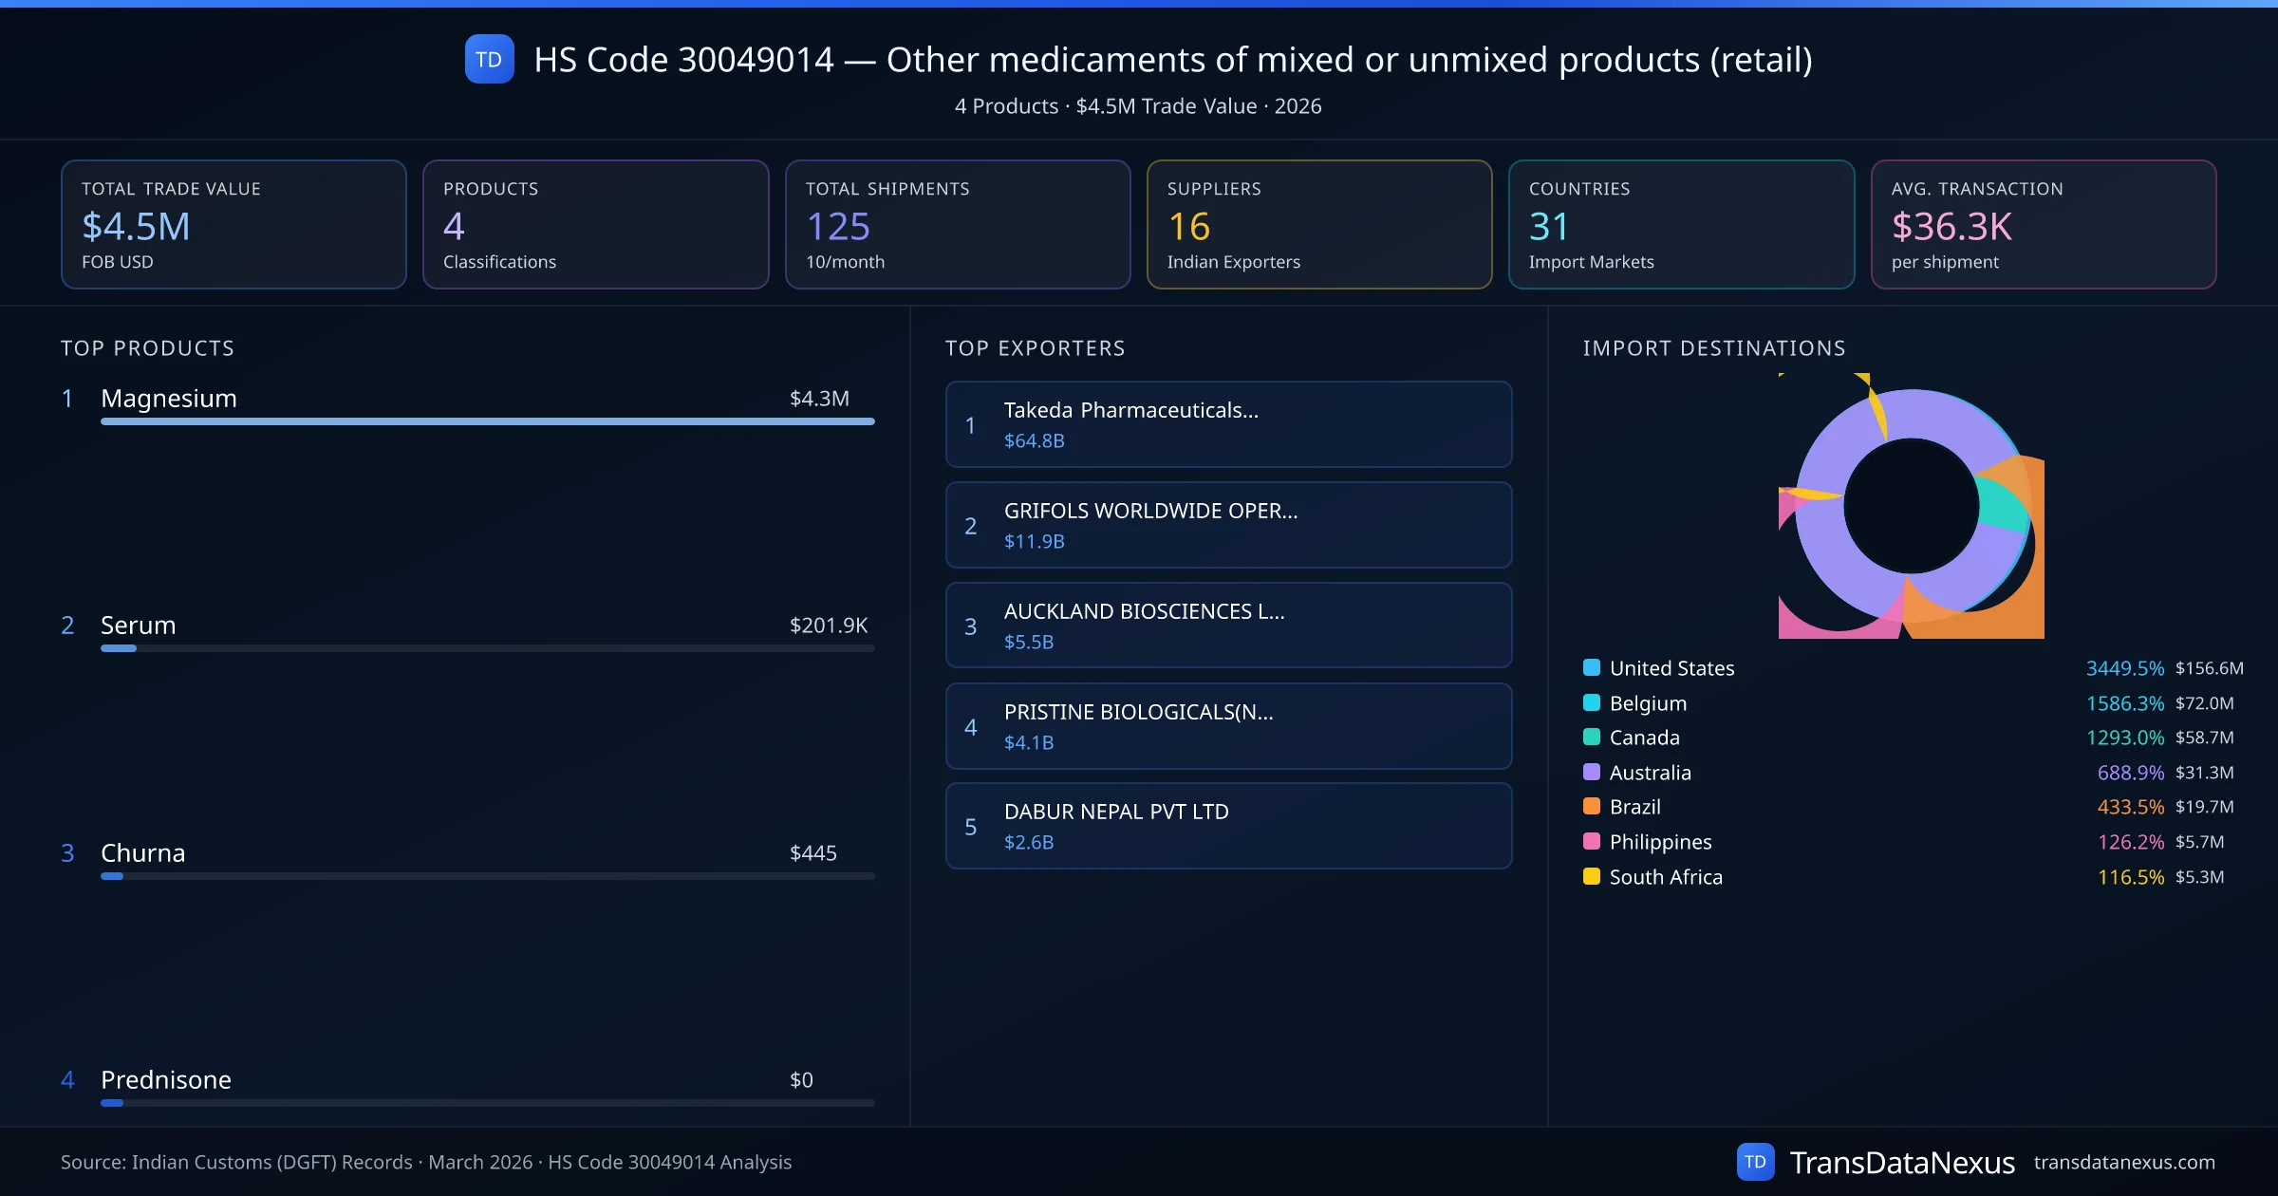The height and width of the screenshot is (1196, 2278).
Task: Click the Brazil legend color square
Action: (1591, 807)
